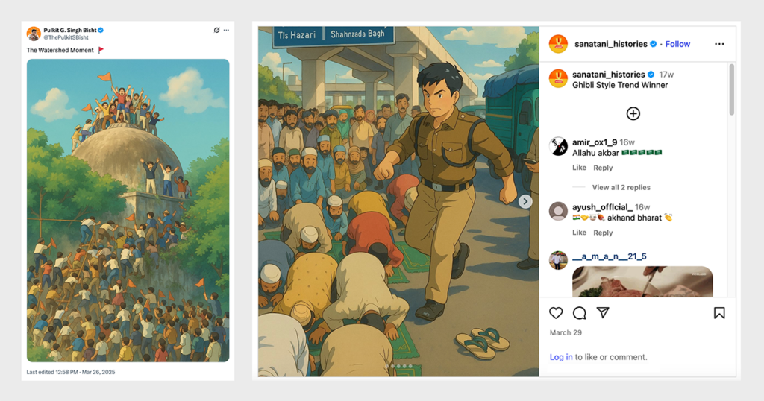764x401 pixels.
Task: Open the tweet's three-dot more menu
Action: (x=226, y=30)
